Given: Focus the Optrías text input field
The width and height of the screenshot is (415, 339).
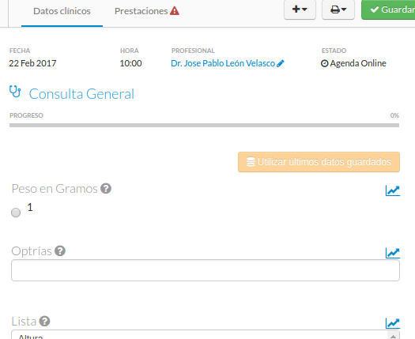Looking at the screenshot, I should point(206,270).
